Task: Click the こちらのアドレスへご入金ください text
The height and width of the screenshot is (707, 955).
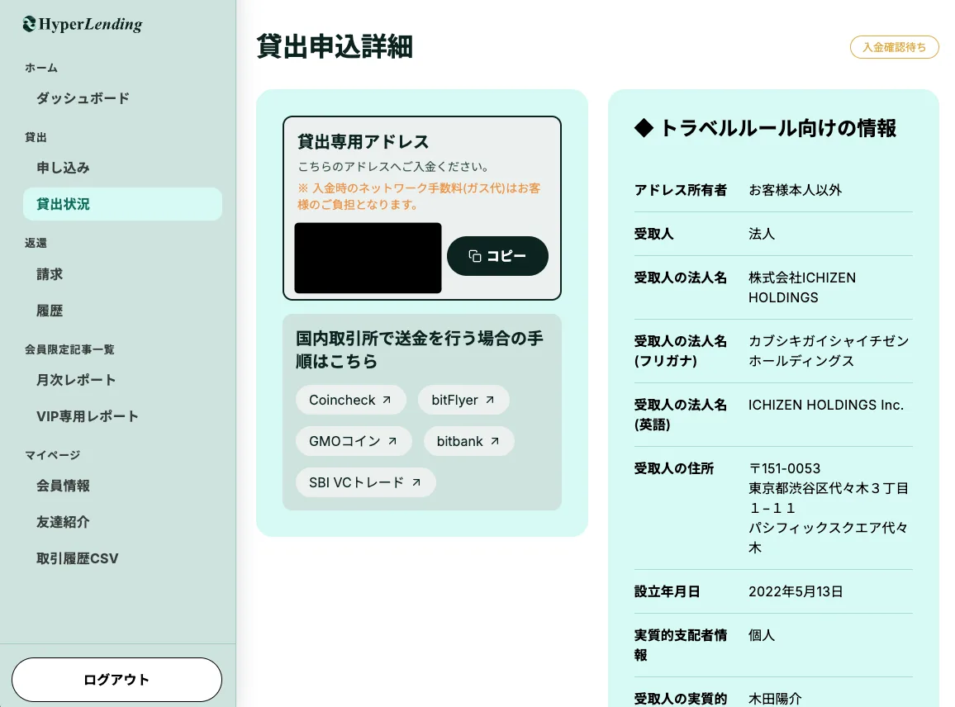Action: (393, 166)
